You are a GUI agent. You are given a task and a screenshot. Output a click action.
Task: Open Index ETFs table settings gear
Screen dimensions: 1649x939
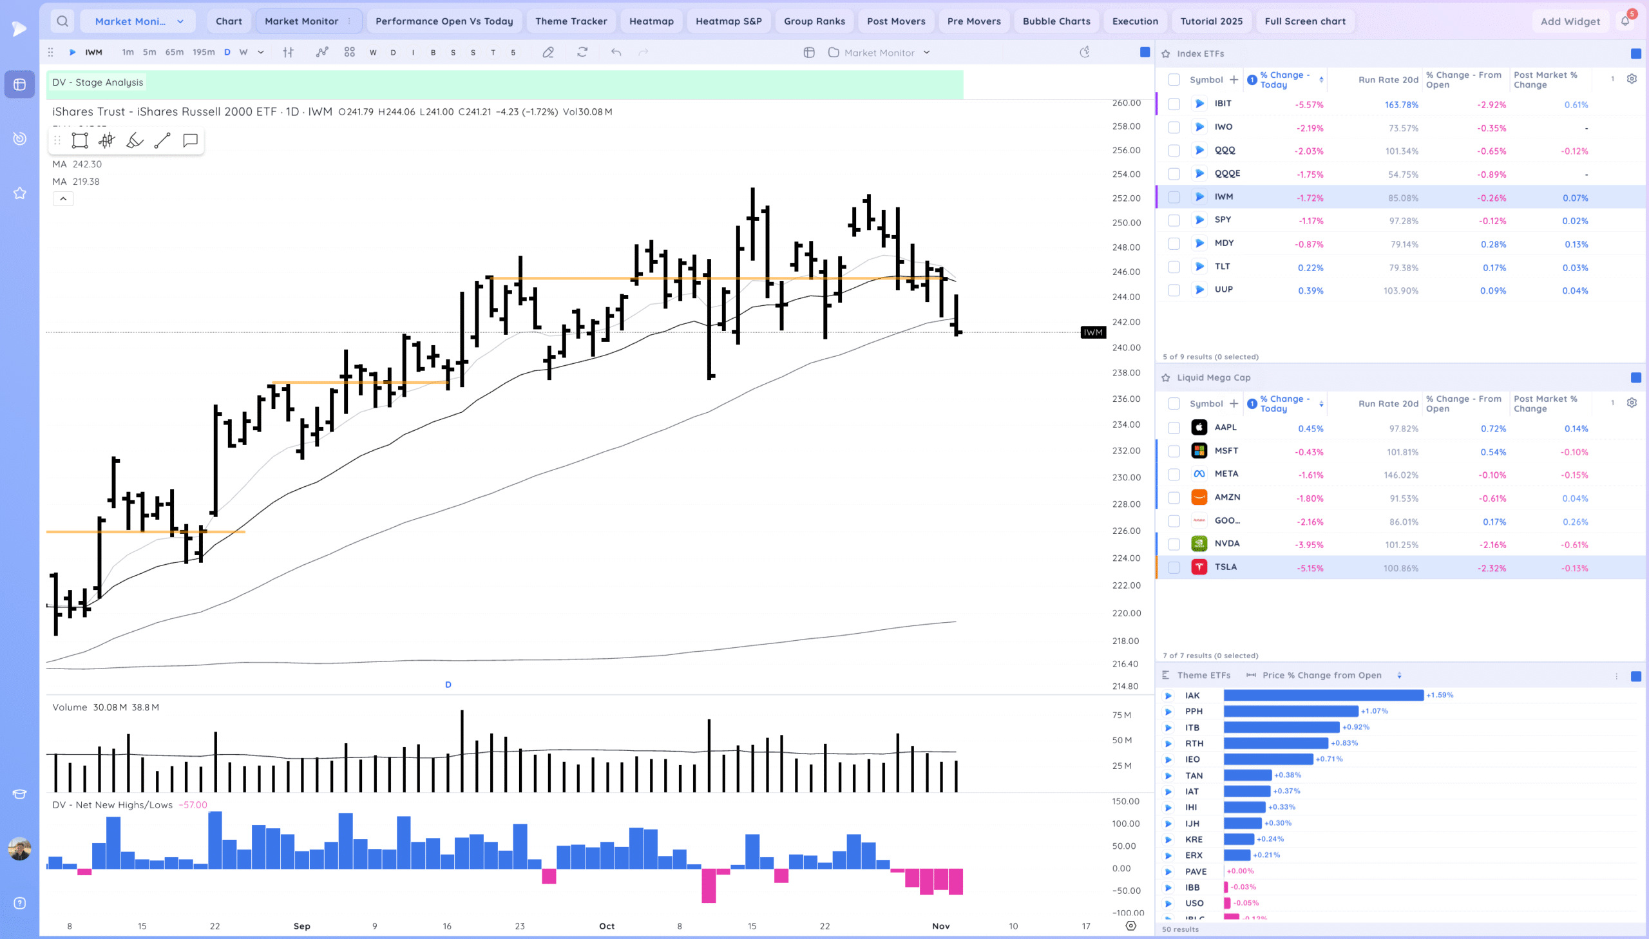(1631, 79)
